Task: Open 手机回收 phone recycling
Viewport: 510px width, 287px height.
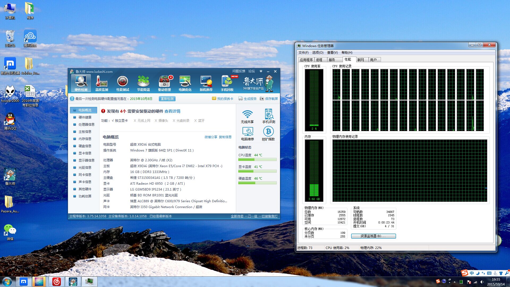Action: point(227,83)
